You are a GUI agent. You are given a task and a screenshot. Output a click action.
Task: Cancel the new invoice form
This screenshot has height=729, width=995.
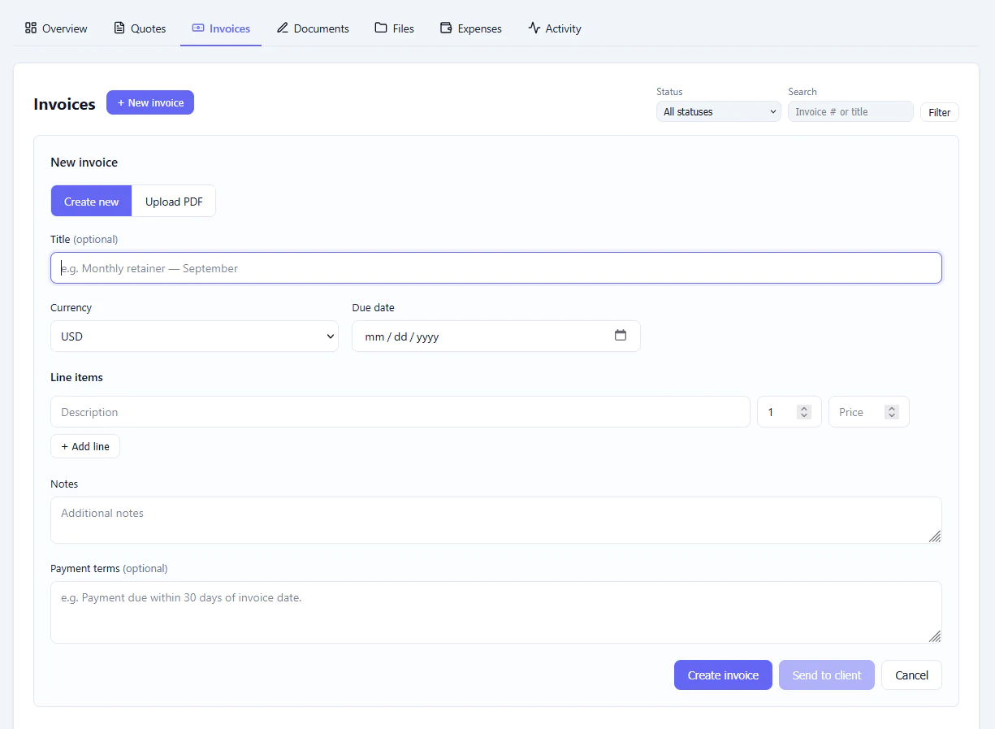[911, 675]
